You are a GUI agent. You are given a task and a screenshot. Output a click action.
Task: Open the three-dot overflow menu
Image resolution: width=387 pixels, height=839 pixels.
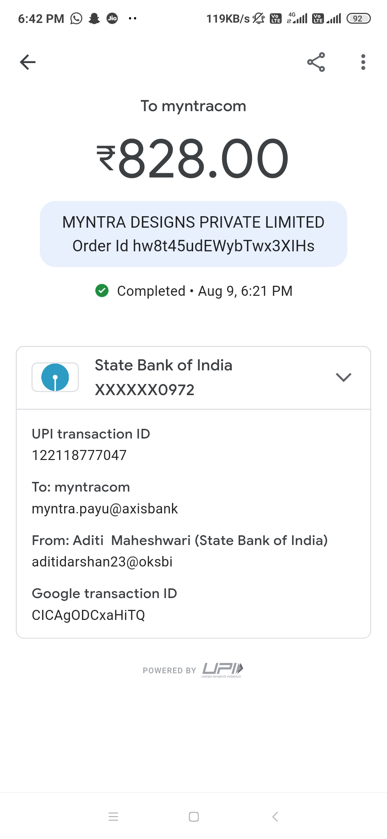point(363,62)
